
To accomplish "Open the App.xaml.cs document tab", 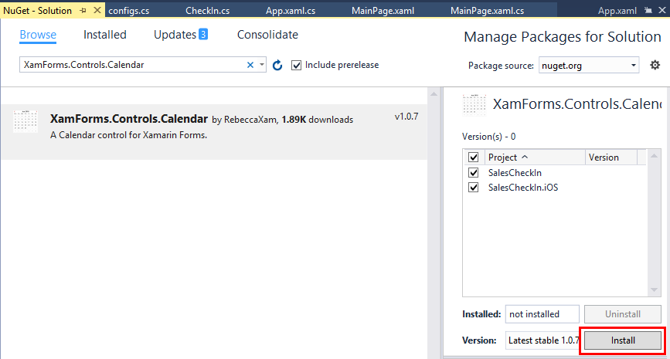I will 291,11.
